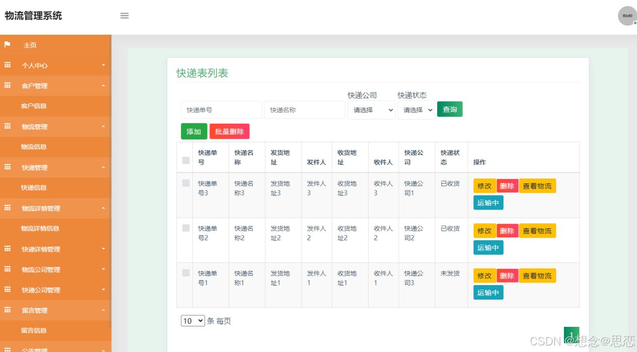The image size is (637, 352).
Task: Click the grid icon beside 快递详情管理
Action: 8,248
